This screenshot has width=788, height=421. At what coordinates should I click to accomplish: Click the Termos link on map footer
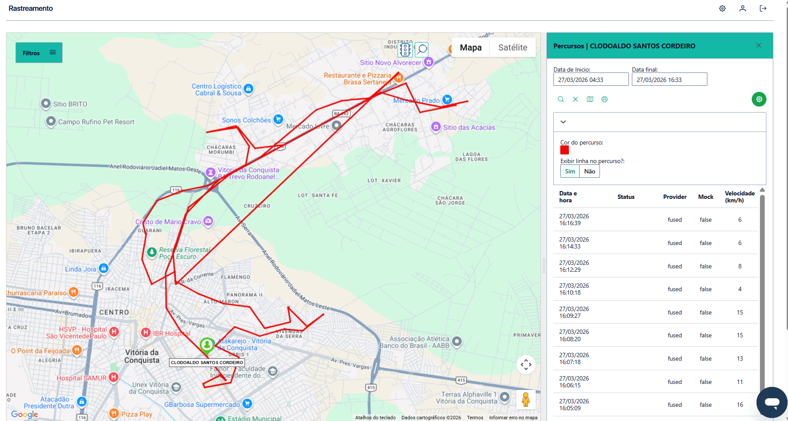point(475,418)
